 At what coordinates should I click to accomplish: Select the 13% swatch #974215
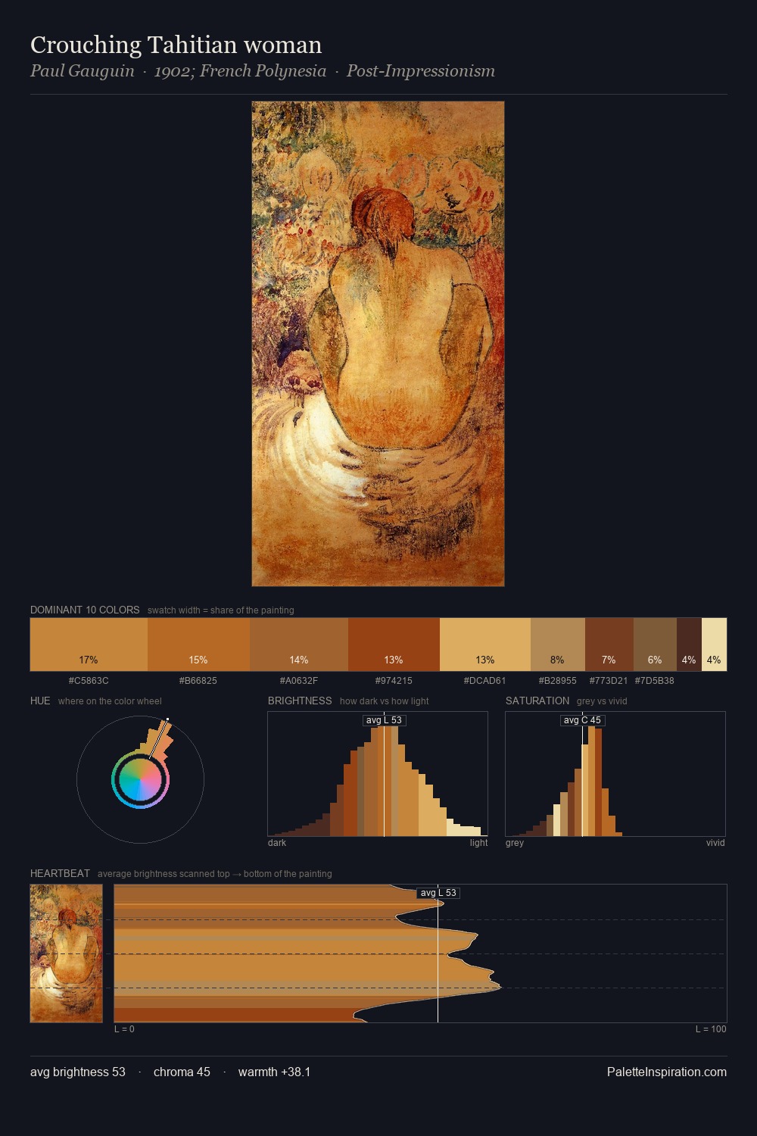click(394, 644)
